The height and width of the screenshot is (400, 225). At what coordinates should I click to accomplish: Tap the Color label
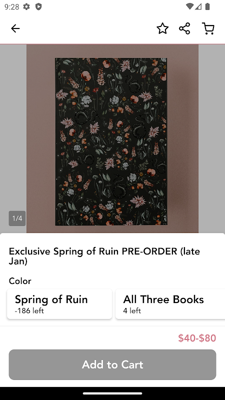pos(20,281)
